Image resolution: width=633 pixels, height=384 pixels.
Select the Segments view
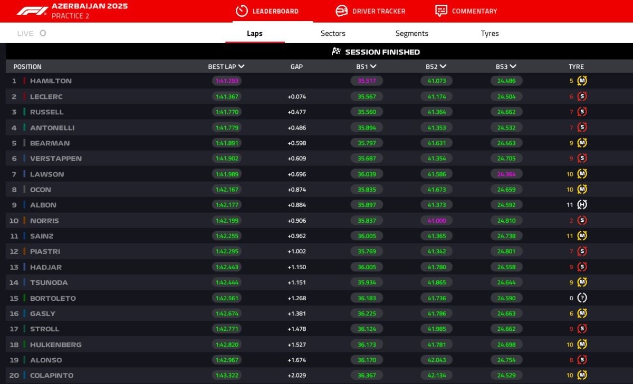click(x=412, y=33)
